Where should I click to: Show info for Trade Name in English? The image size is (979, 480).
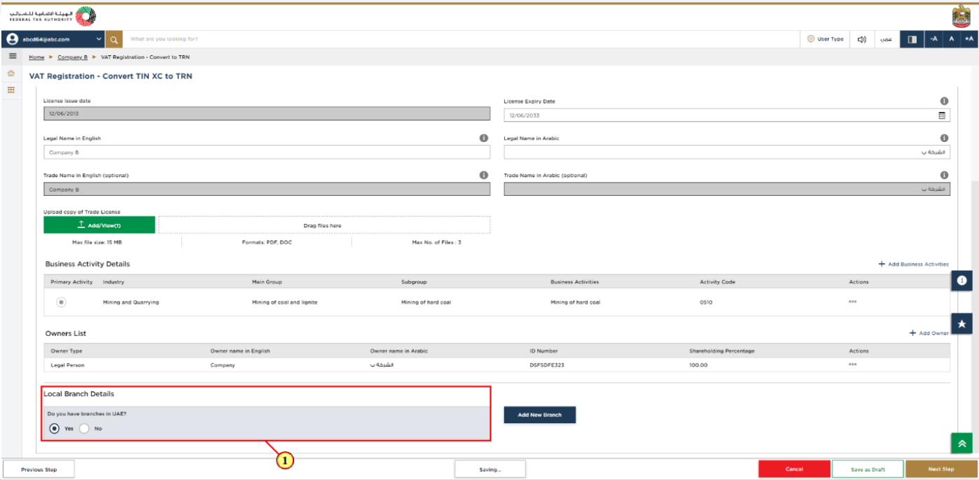tap(483, 175)
